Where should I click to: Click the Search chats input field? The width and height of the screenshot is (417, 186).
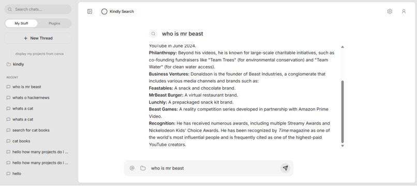[38, 9]
